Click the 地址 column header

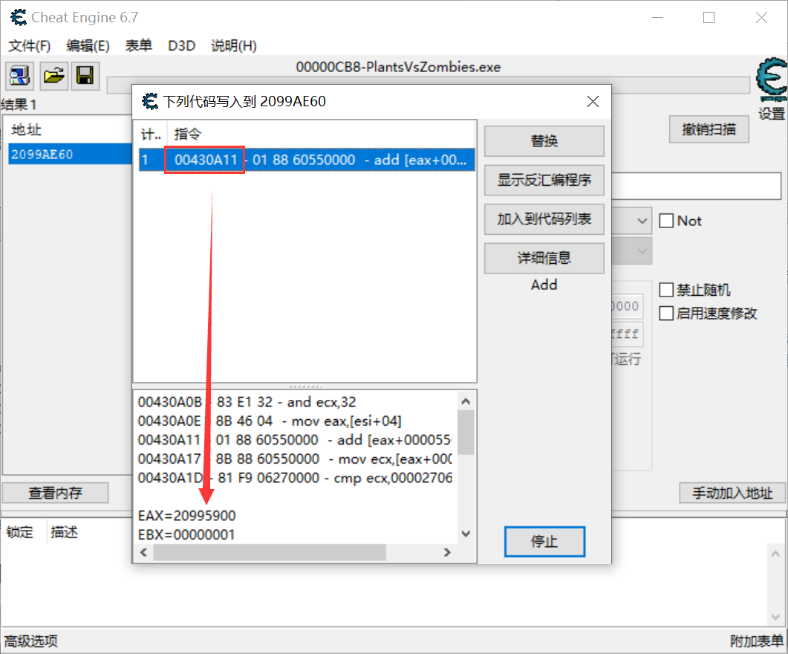(26, 130)
